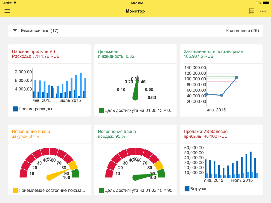Open Исполнение плана закупок title
Viewport: 271px width, 203px height.
tap(31, 134)
